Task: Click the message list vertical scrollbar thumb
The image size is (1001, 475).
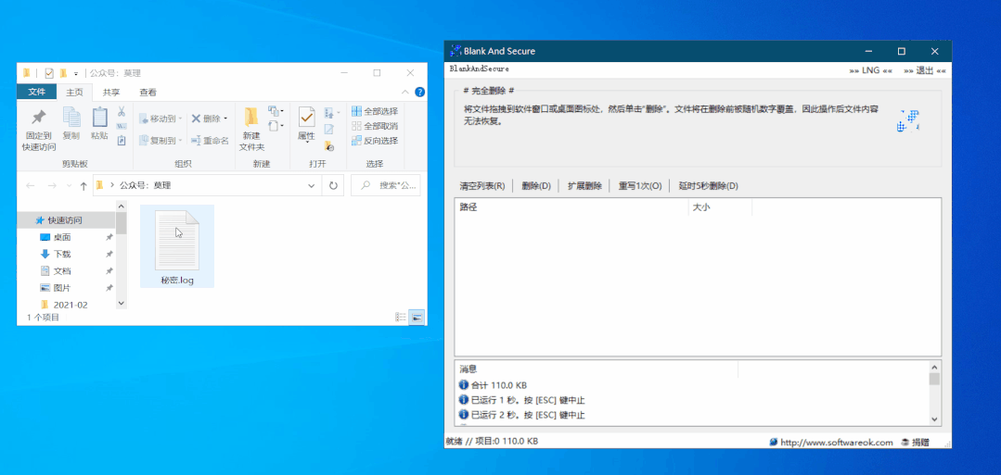Action: [x=934, y=380]
